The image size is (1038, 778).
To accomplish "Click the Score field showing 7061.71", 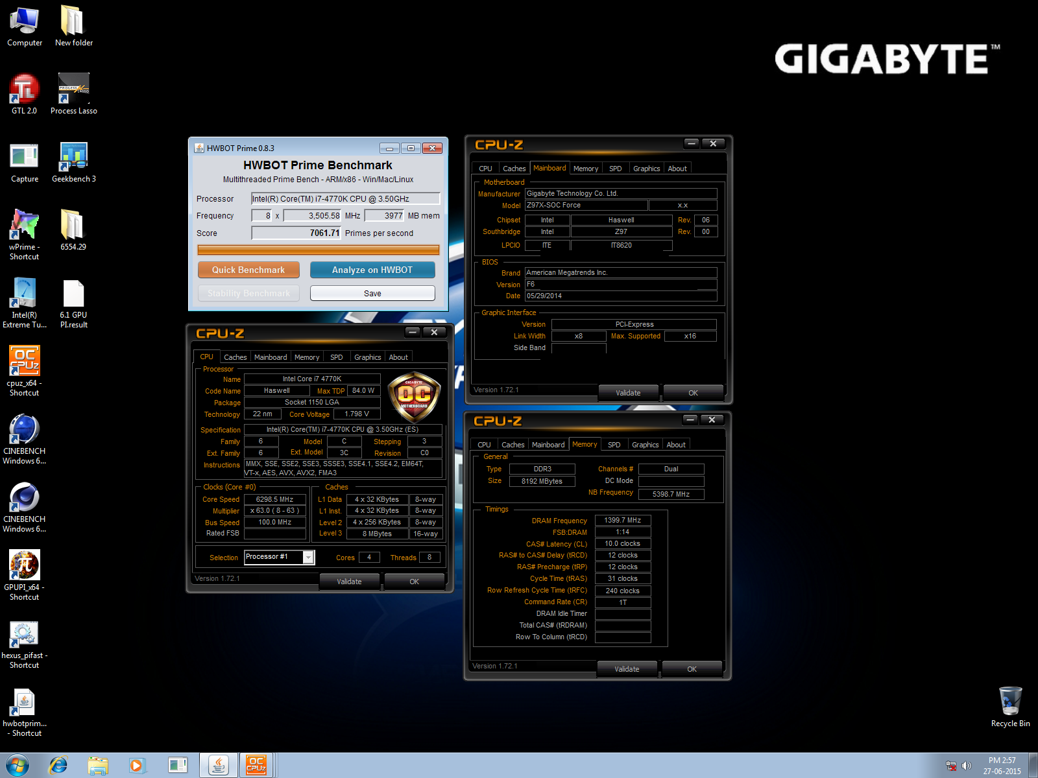I will [296, 233].
